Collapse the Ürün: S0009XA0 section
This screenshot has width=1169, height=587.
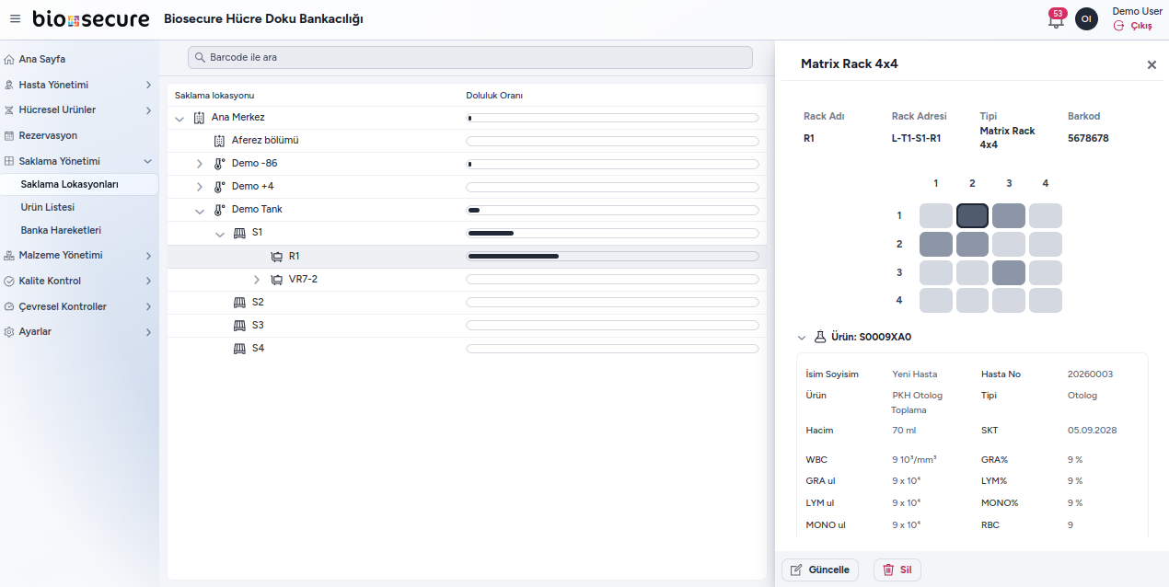(x=802, y=338)
